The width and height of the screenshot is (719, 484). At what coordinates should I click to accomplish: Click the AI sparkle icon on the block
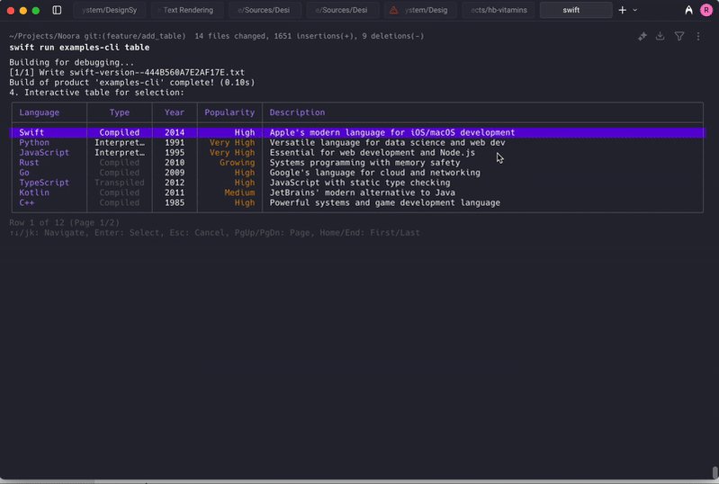coord(642,36)
